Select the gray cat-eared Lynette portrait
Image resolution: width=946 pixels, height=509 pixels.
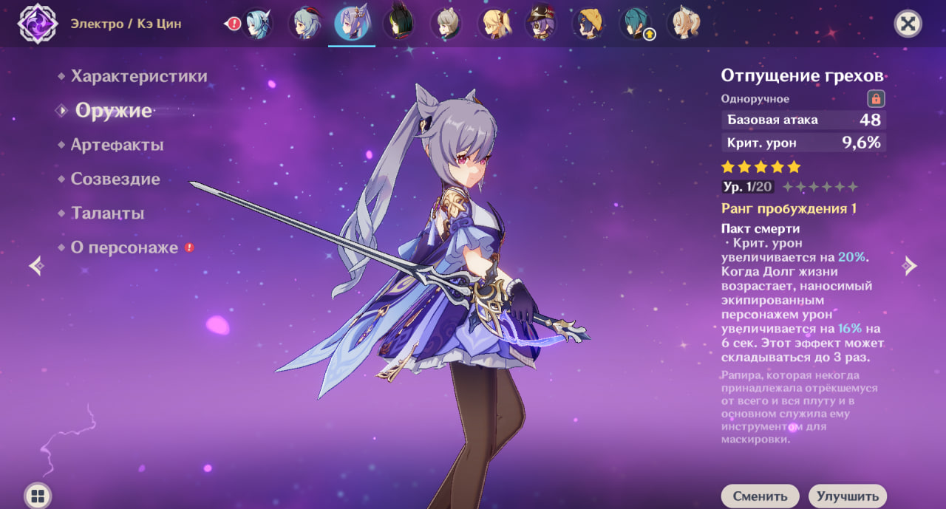tap(446, 24)
